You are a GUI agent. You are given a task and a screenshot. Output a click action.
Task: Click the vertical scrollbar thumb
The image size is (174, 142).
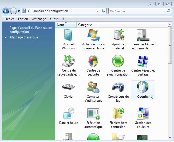(170, 45)
